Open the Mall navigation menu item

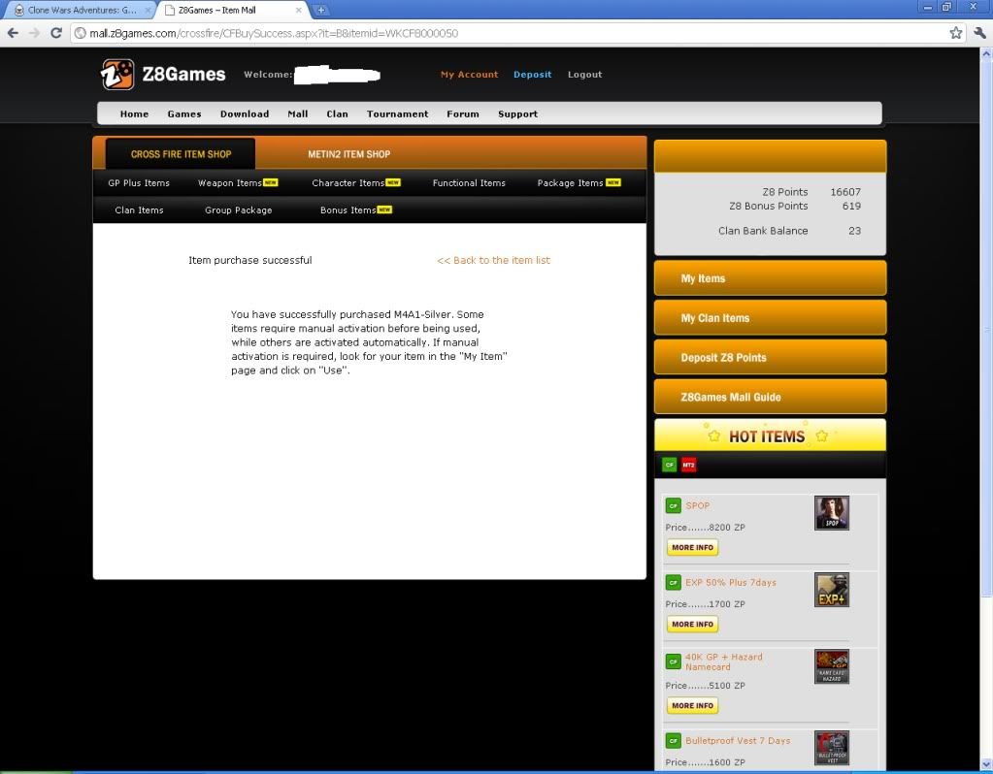coord(297,114)
